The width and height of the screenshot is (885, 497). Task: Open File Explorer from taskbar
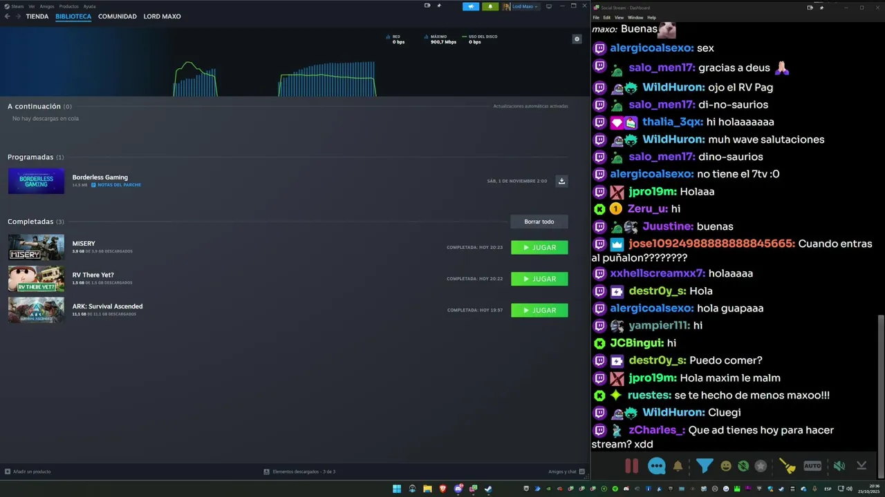tap(427, 489)
